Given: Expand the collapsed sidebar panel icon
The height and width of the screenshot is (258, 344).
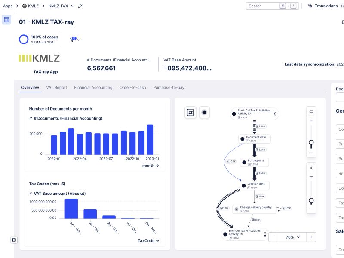Looking at the screenshot, I should [14, 240].
